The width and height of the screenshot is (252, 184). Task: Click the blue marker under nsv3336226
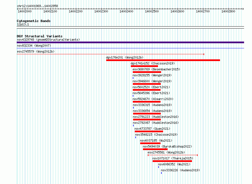click(x=161, y=173)
